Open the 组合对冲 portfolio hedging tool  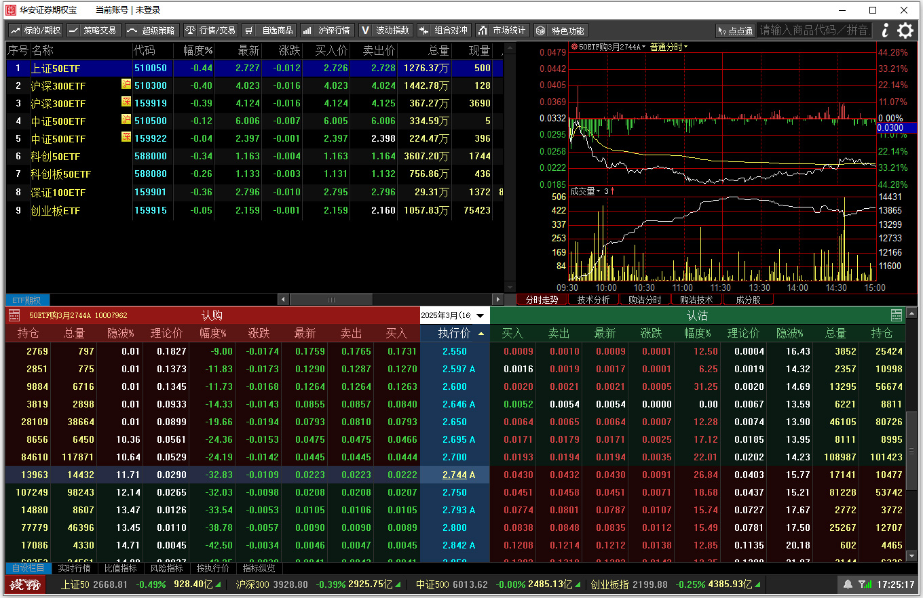(x=444, y=31)
